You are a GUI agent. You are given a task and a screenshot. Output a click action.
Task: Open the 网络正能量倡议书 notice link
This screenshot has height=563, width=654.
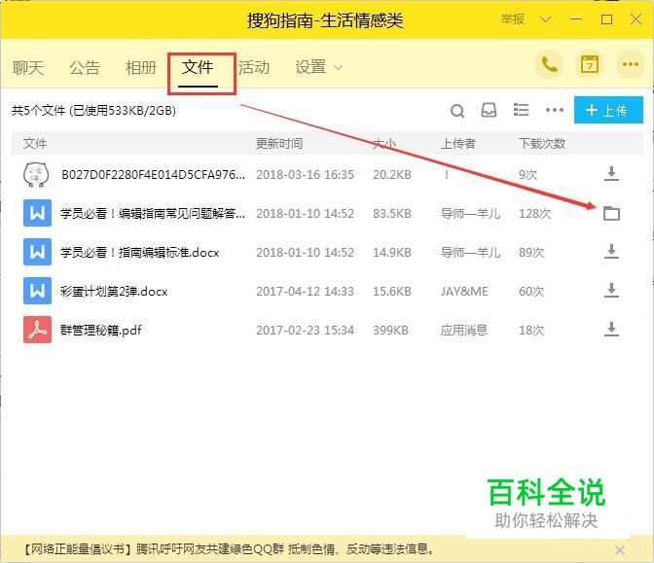tap(229, 549)
